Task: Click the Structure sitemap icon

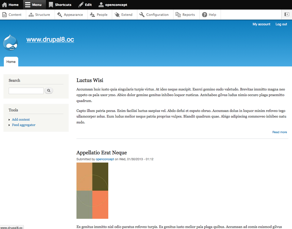Action: [x=31, y=15]
